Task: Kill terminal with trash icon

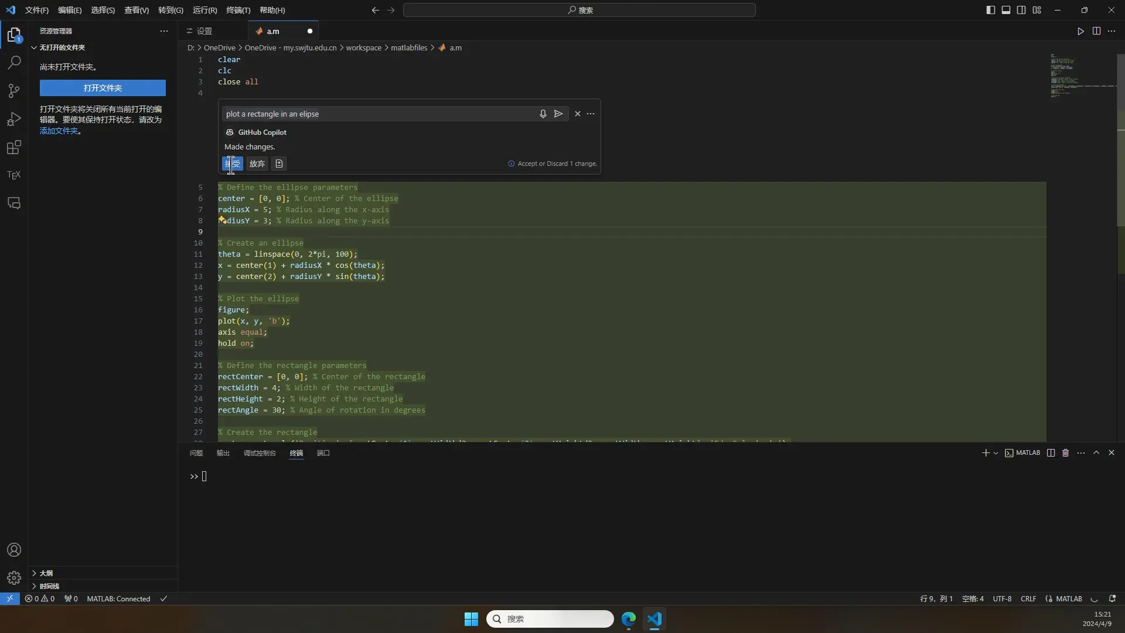Action: pos(1066,452)
